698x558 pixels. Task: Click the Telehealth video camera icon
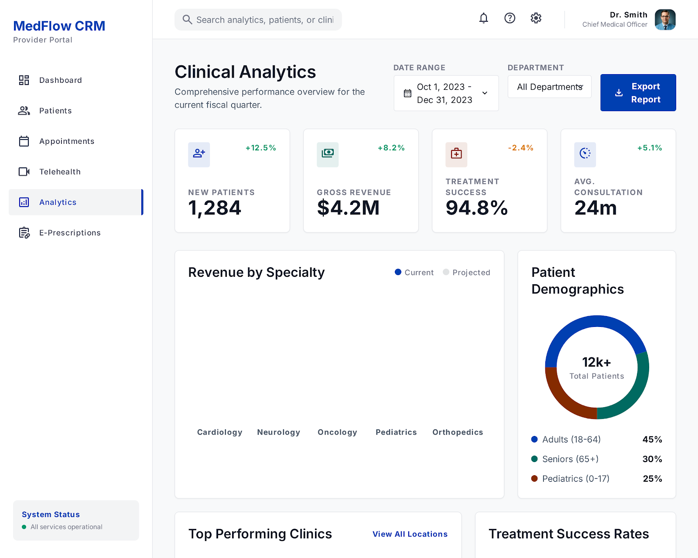[x=24, y=172]
